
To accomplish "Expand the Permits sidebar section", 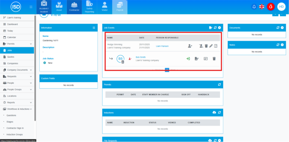I will click(x=31, y=44).
